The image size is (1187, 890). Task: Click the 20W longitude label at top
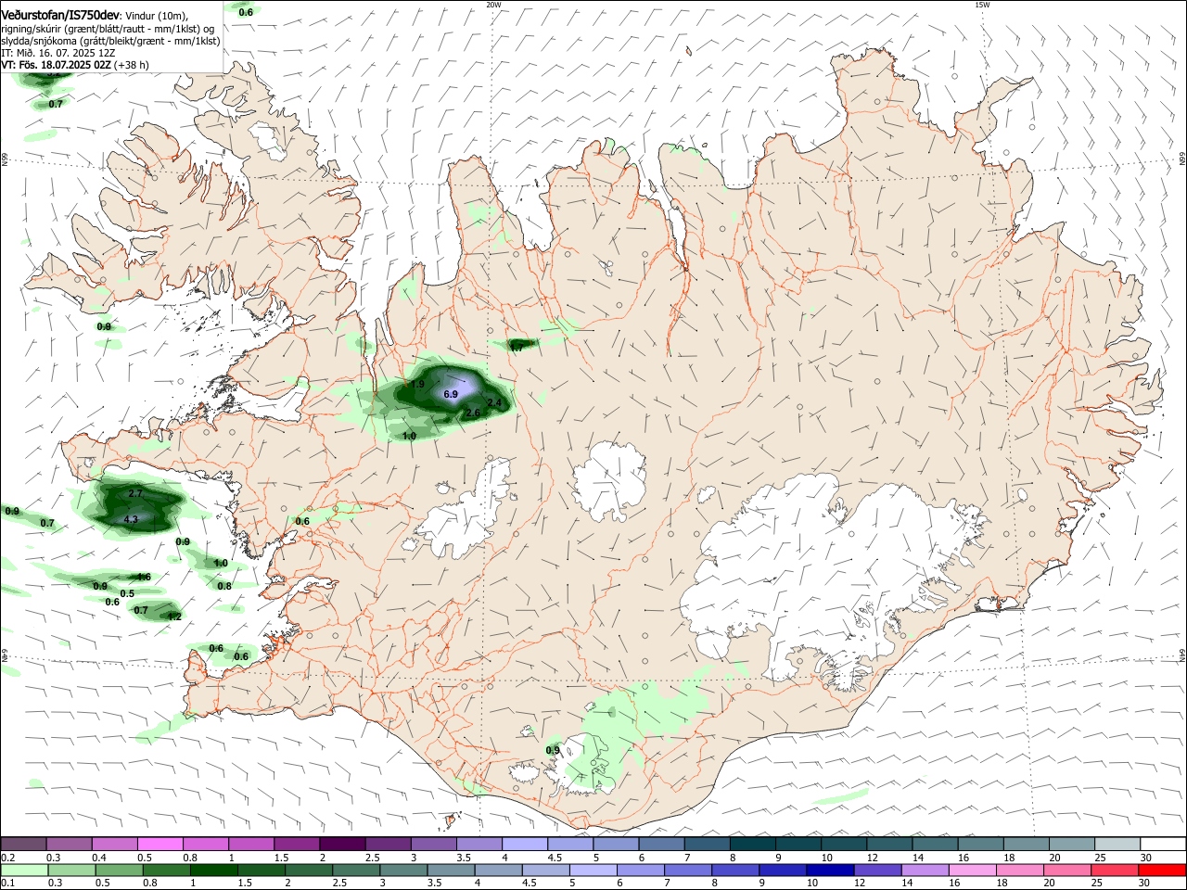click(493, 5)
